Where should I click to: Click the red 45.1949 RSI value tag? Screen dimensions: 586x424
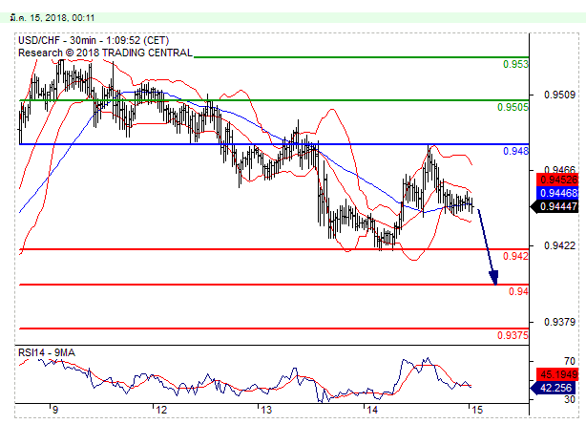(557, 374)
